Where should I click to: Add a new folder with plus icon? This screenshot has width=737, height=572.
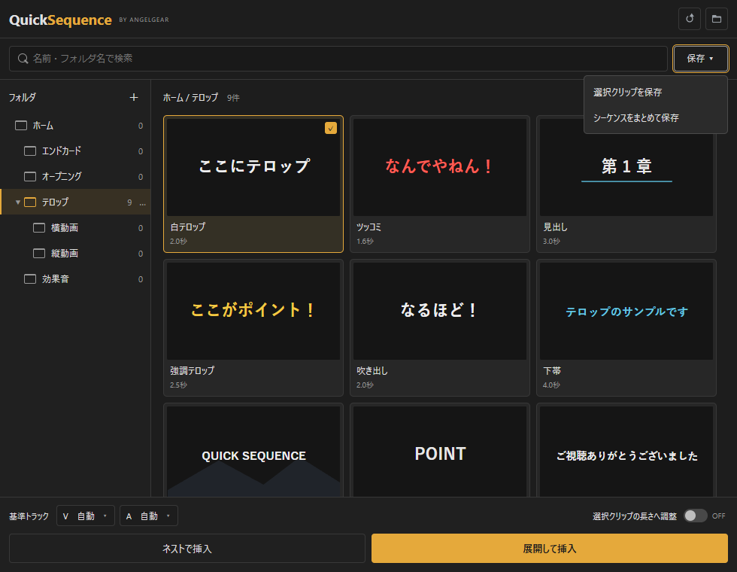[134, 97]
